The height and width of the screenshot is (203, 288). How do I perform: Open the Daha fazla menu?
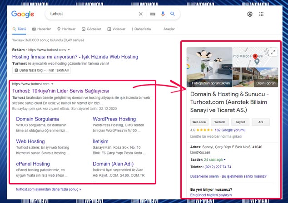coord(141,29)
